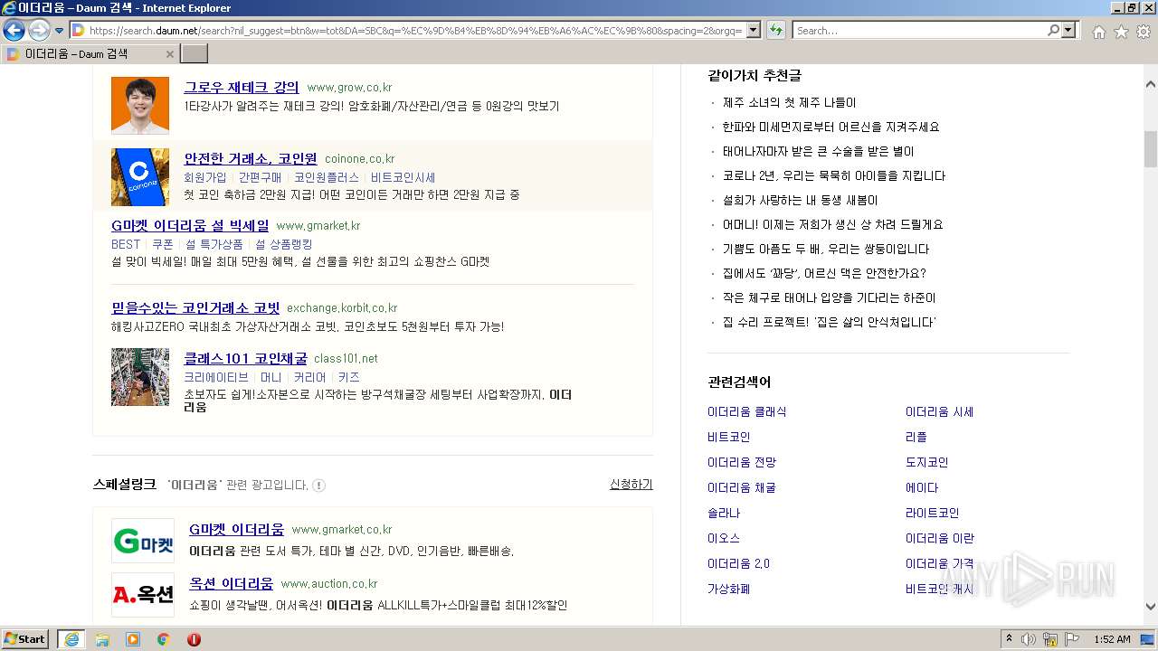Click related search 솔라나
Screen dimensions: 1158x651
pos(724,514)
